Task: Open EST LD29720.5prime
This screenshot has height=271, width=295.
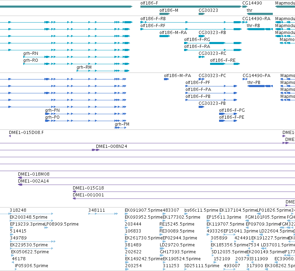Action: pyautogui.click(x=162, y=248)
